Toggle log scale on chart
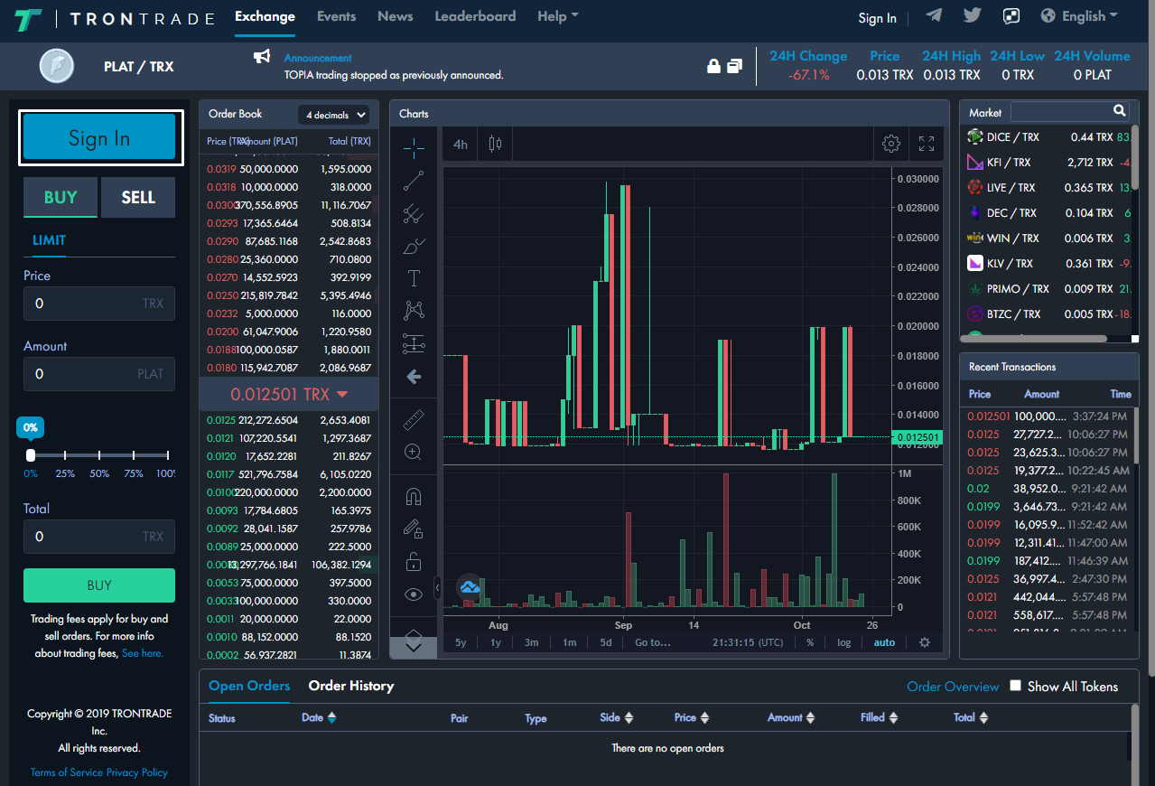Image resolution: width=1155 pixels, height=786 pixels. [843, 642]
